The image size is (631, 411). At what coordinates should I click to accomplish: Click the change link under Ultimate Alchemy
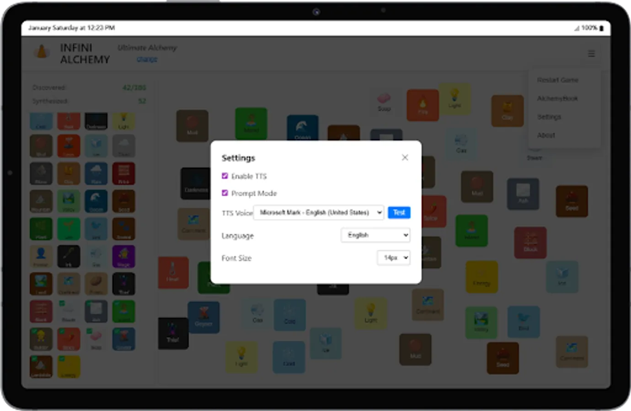(x=146, y=59)
